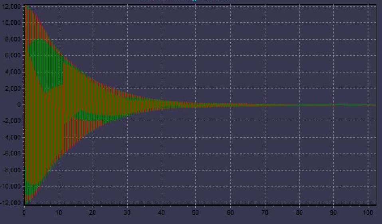The width and height of the screenshot is (382, 224).
Task: Click the 70 label on the x-axis
Action: pos(265,212)
